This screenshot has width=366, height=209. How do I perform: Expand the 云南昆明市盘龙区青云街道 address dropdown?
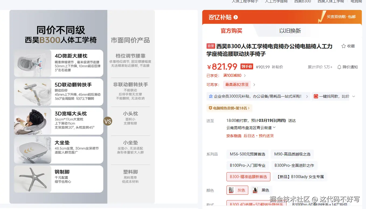pyautogui.click(x=274, y=128)
